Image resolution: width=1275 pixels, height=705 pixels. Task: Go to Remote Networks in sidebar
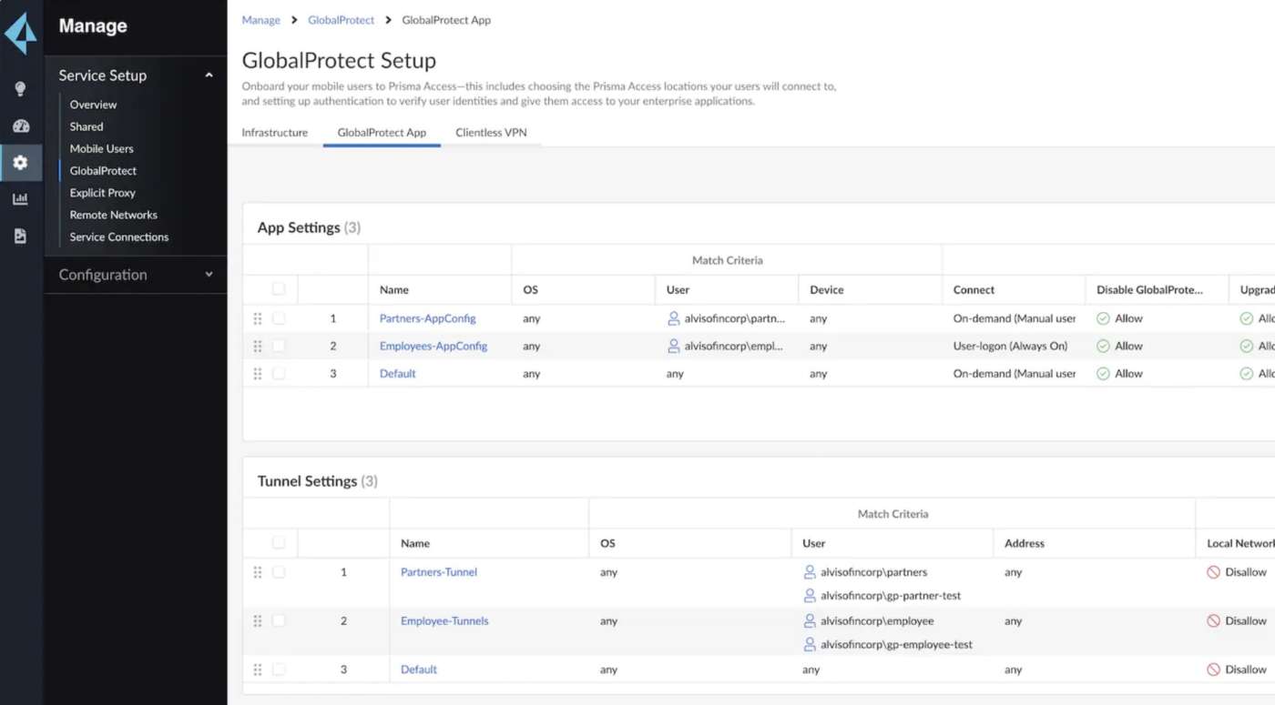click(x=113, y=215)
